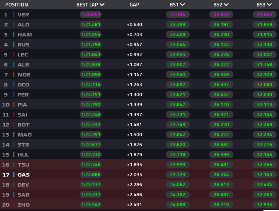Image resolution: width=279 pixels, height=211 pixels.
Task: Click VER's purple best lap 1:20.851
Action: tap(91, 14)
